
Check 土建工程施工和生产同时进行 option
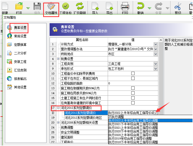[x=133, y=98]
